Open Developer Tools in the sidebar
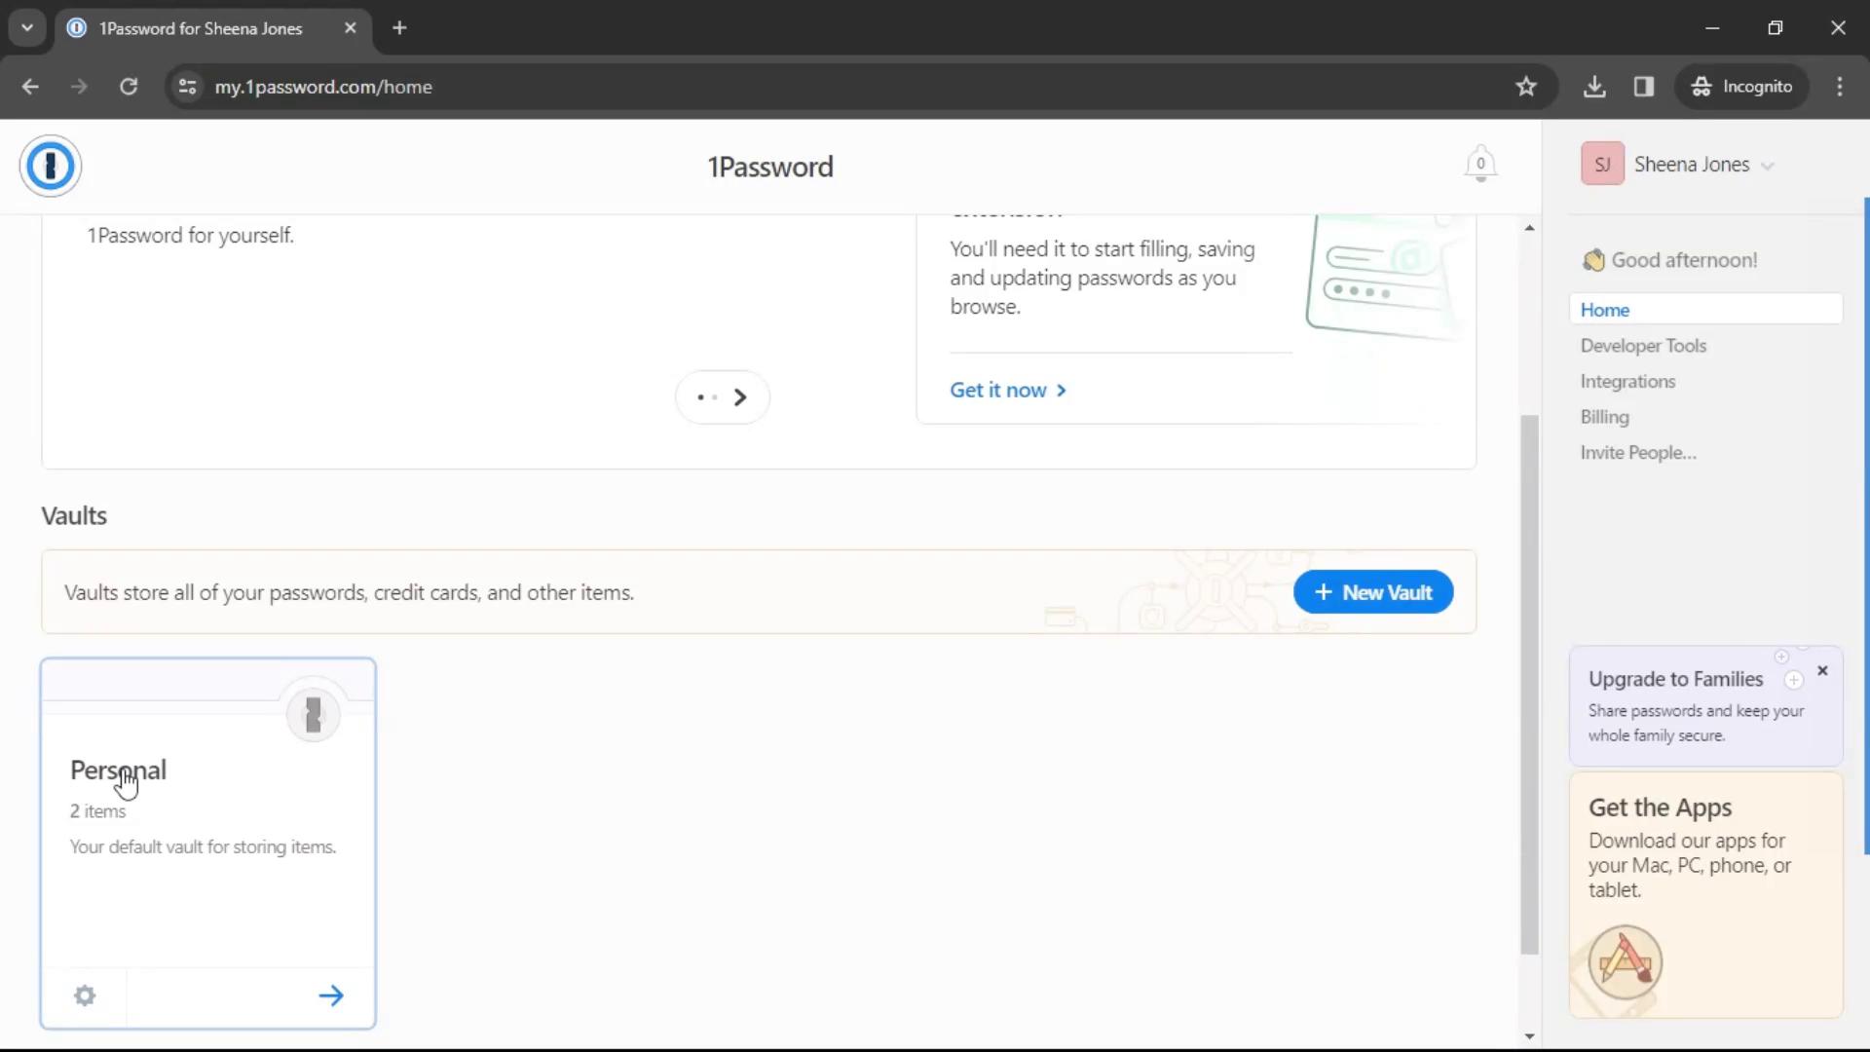 click(1643, 346)
